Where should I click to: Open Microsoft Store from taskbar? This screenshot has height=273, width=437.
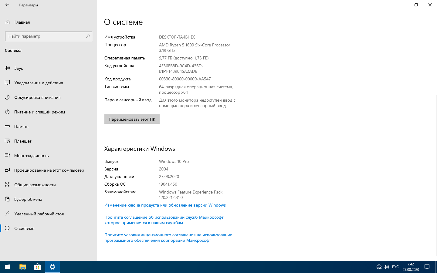coord(37,267)
